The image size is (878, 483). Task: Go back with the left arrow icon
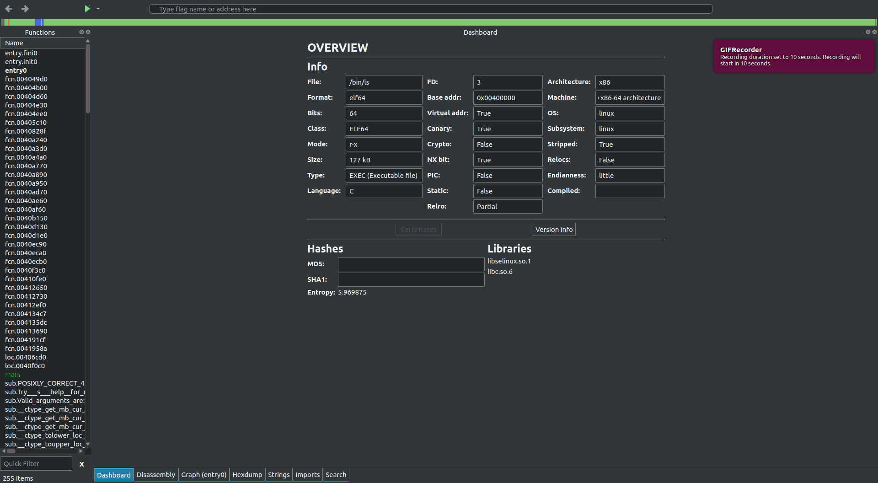(9, 9)
